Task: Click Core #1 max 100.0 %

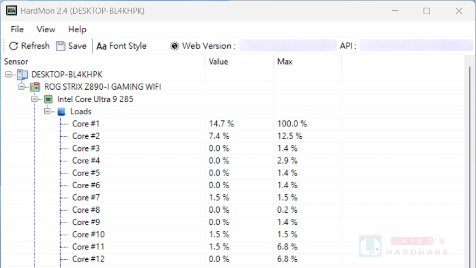Action: tap(292, 124)
